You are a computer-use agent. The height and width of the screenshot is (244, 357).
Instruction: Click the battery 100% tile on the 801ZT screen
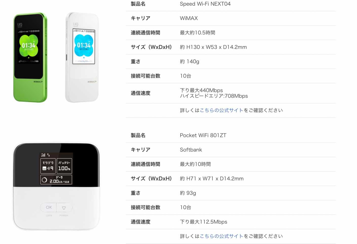click(64, 166)
